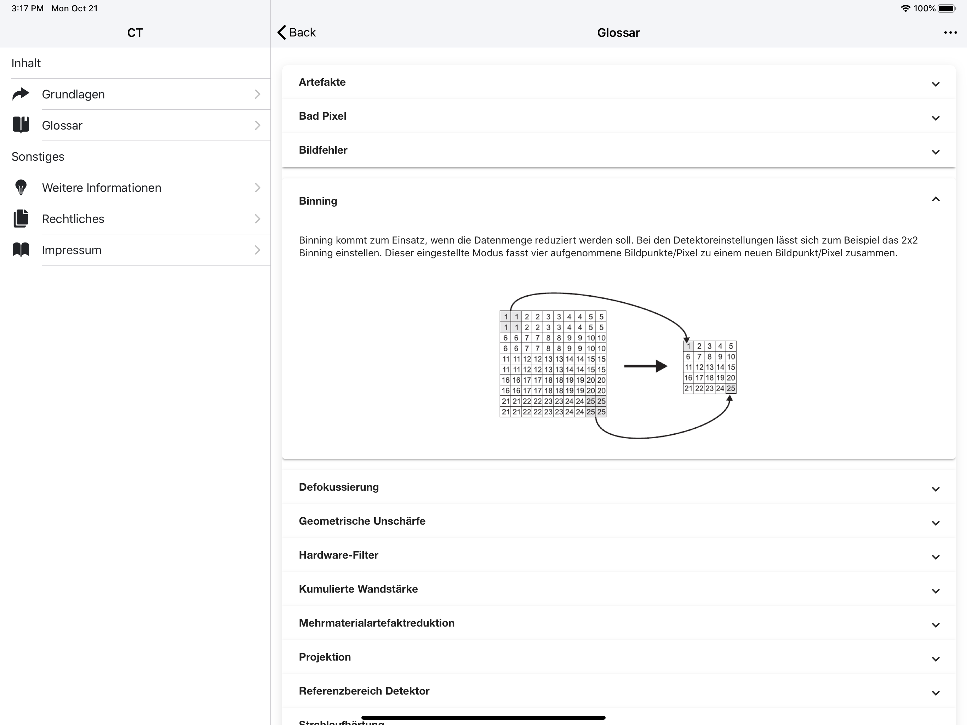The height and width of the screenshot is (725, 967).
Task: Expand the Mehrmaterialartefaktreduktion chevron
Action: [x=935, y=625]
